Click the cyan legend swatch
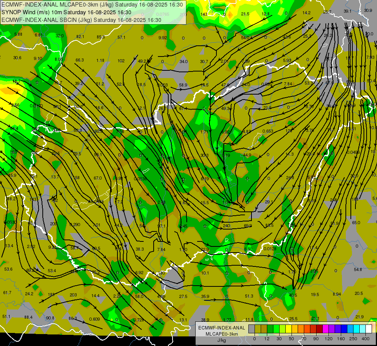The image size is (377, 346). [356, 329]
